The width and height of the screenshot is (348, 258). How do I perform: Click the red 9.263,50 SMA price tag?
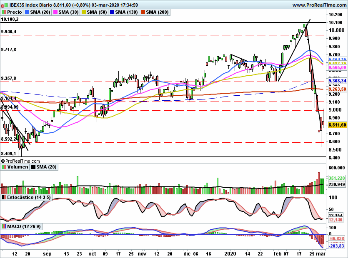coord(338,89)
